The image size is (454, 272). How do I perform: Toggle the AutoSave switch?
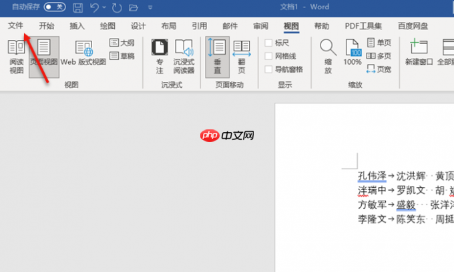click(55, 7)
